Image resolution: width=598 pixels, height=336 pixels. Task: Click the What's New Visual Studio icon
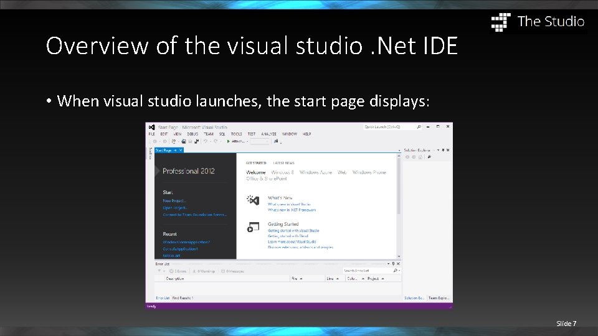pos(253,200)
